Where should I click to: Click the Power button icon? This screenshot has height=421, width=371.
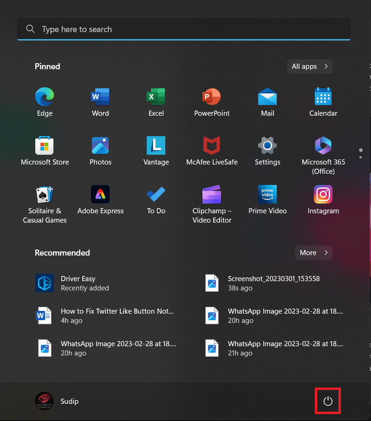(x=328, y=401)
